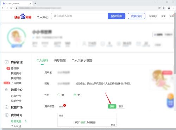This screenshot has height=130, width=176.
Task: Click the 内容管理 section heading
Action: (17, 62)
